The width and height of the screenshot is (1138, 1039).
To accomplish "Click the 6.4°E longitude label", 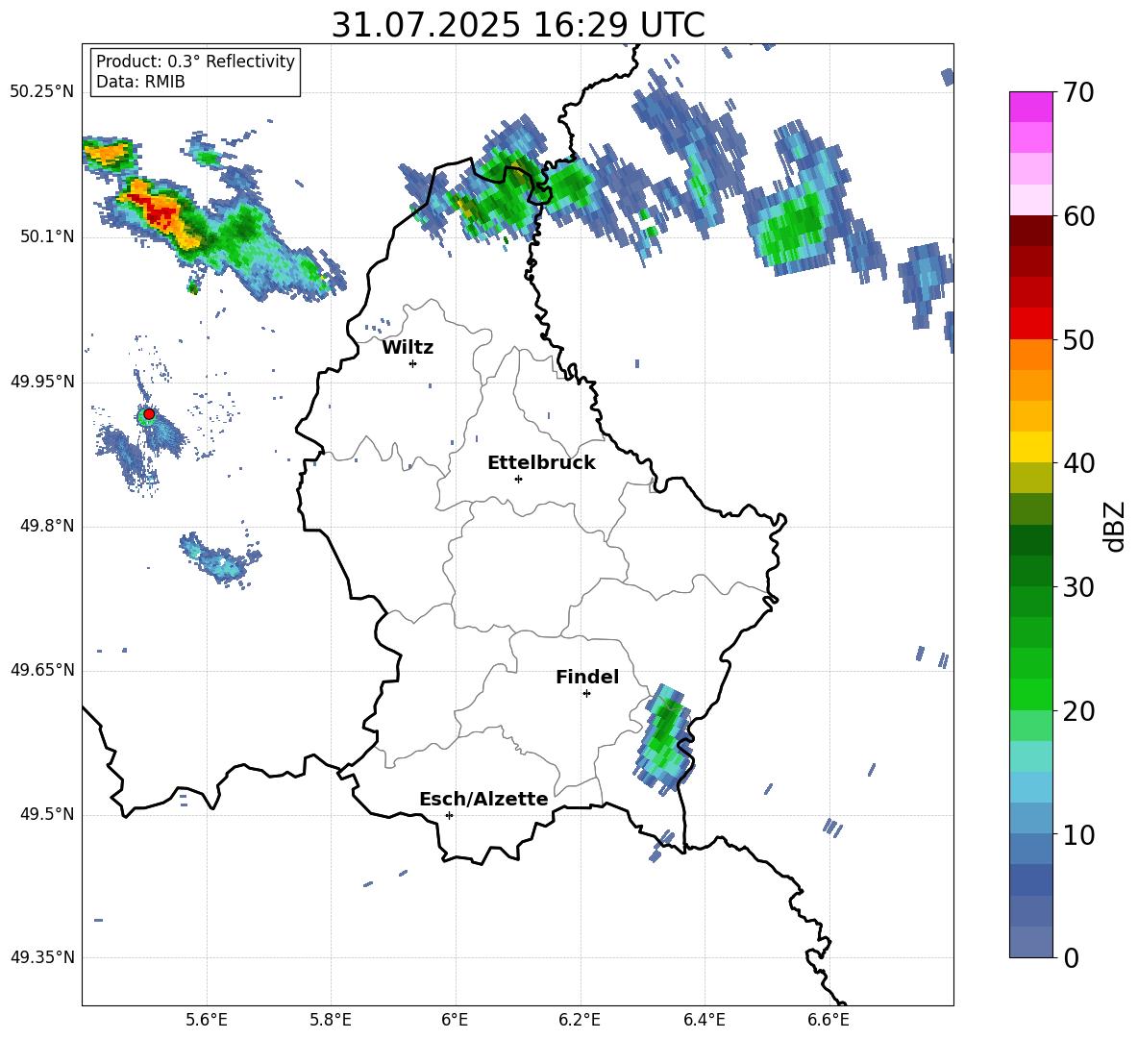I will click(x=704, y=1020).
